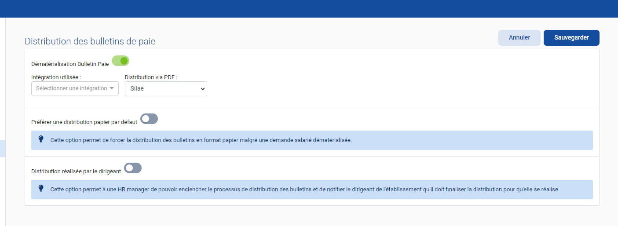The image size is (618, 226).
Task: Enable Préférer une distribution papier par défaut
Action: (149, 119)
